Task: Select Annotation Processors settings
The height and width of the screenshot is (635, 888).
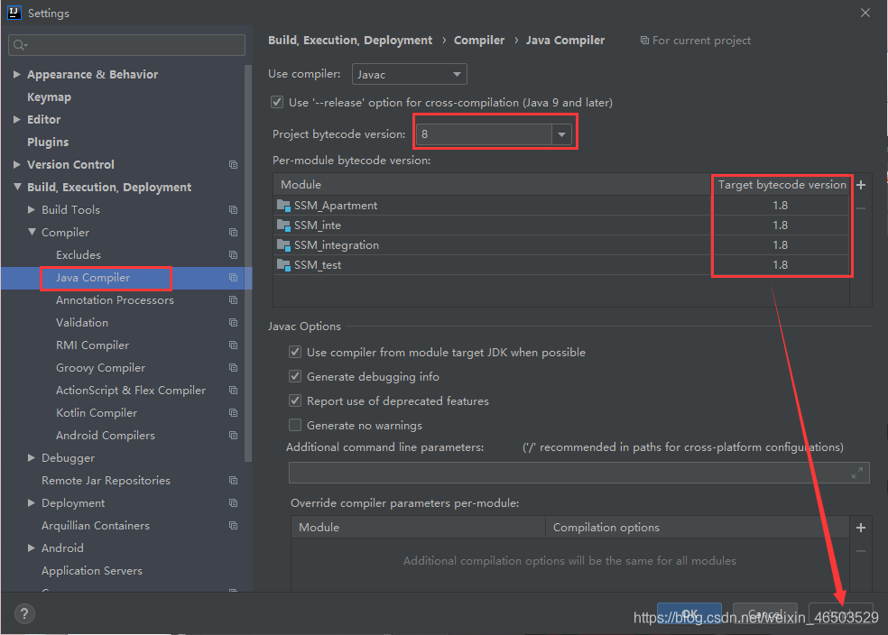Action: point(115,300)
